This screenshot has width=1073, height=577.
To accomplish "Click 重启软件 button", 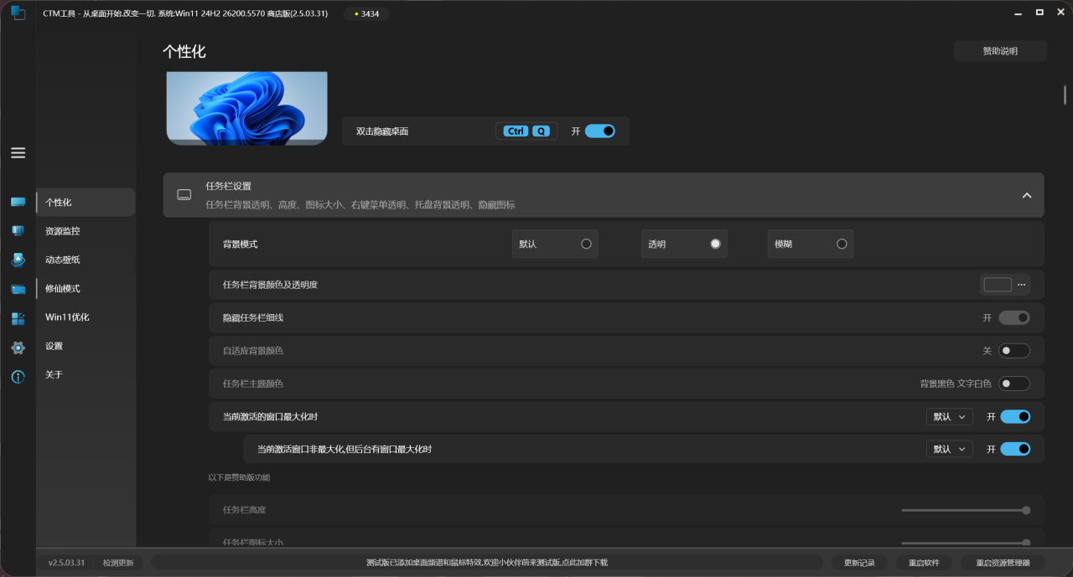I will [x=924, y=563].
